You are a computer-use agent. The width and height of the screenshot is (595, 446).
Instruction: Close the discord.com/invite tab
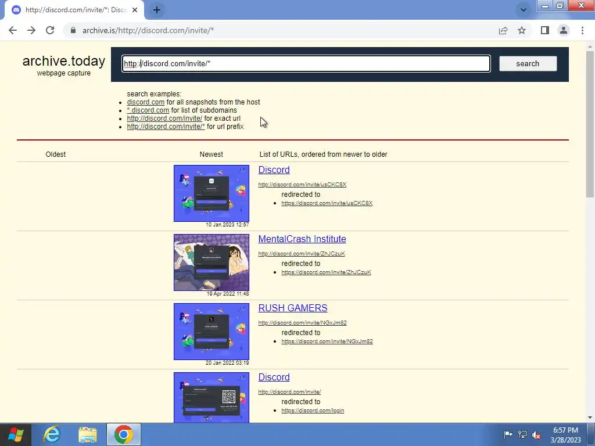(x=135, y=10)
